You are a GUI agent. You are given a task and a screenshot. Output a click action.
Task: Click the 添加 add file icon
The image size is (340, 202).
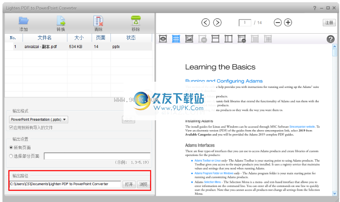point(23,21)
